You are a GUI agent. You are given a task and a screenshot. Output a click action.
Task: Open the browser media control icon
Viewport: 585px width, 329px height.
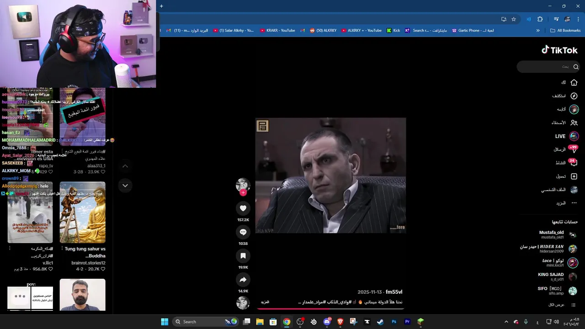point(556,19)
